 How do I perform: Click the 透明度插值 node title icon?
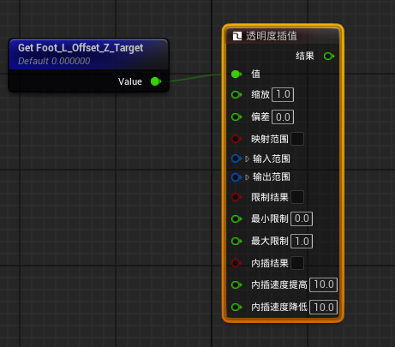pos(237,36)
